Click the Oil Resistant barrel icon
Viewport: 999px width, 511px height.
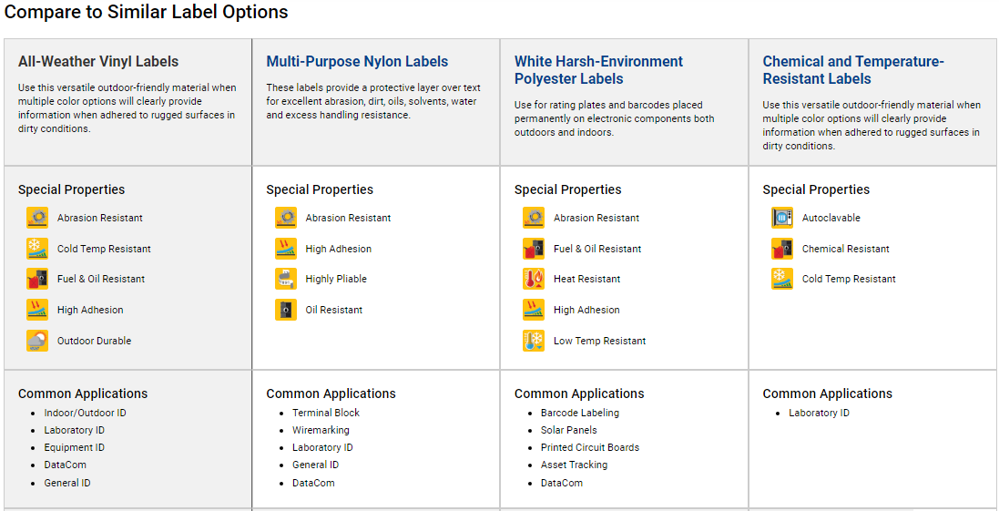285,310
